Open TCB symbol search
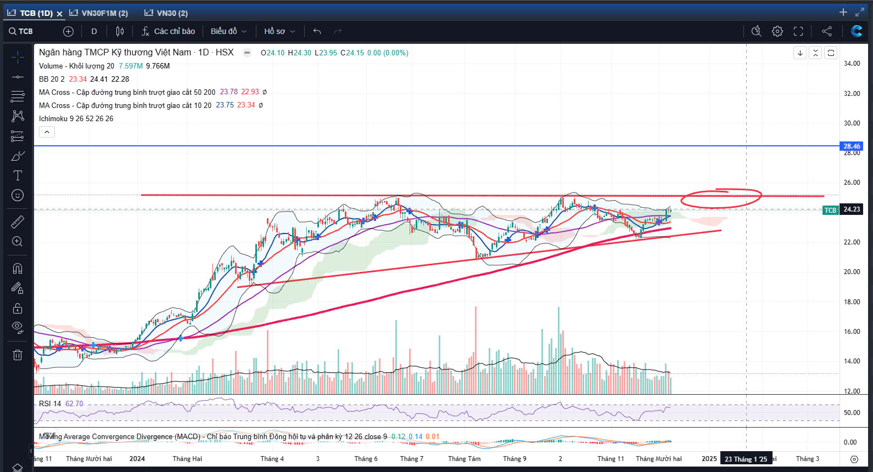 21,31
